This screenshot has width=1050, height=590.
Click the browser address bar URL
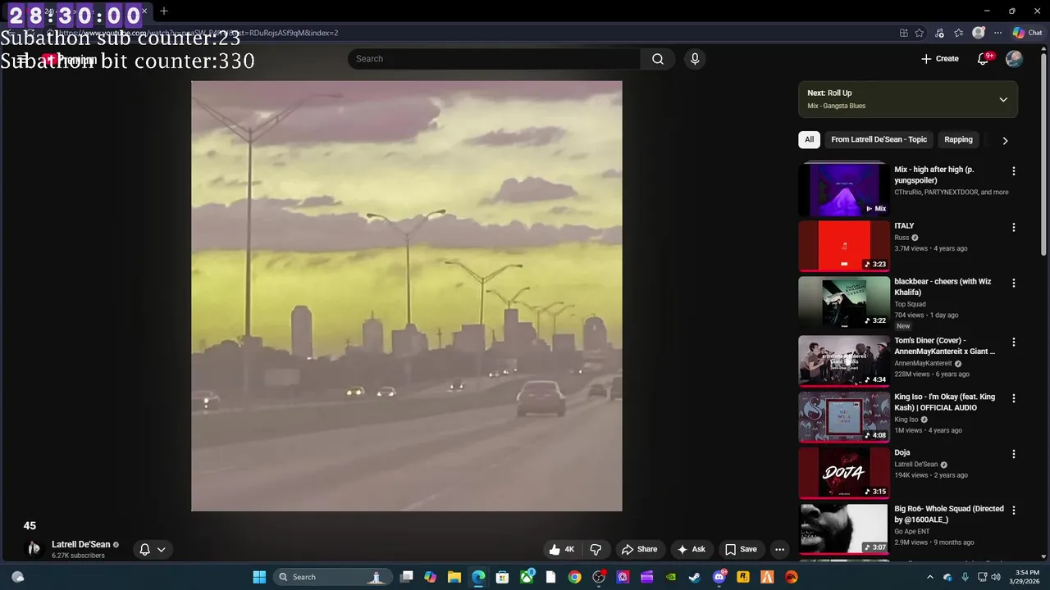click(x=197, y=33)
